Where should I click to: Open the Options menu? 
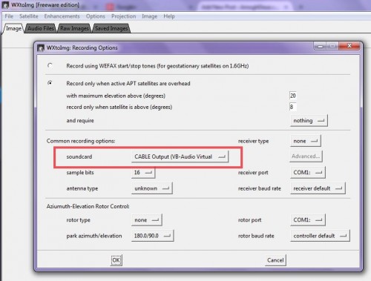click(96, 16)
